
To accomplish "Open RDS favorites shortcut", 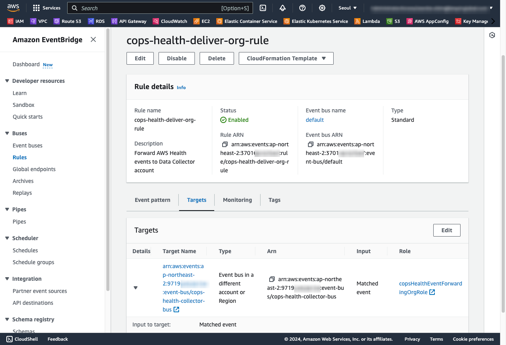I will point(96,21).
